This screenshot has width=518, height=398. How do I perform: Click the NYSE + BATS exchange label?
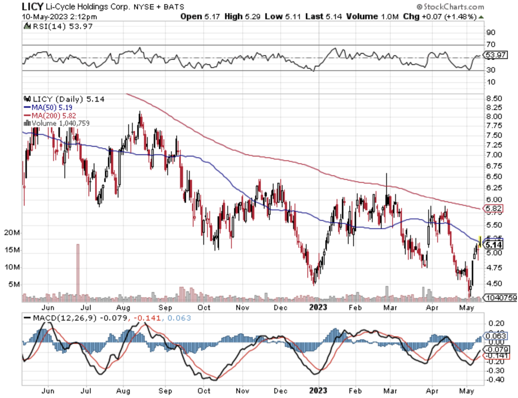point(159,7)
